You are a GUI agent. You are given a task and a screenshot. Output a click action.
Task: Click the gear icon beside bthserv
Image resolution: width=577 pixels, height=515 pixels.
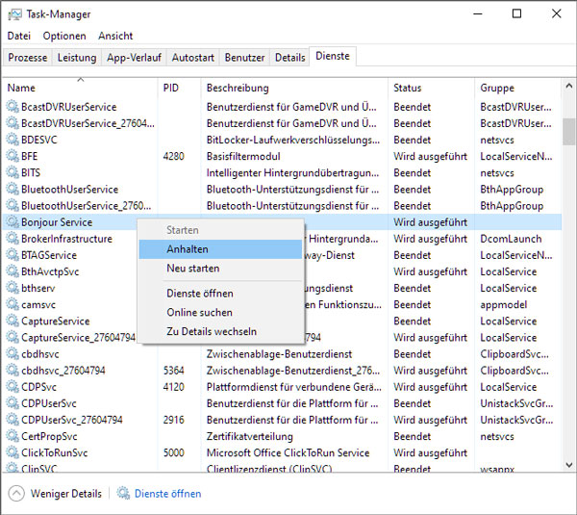point(13,288)
